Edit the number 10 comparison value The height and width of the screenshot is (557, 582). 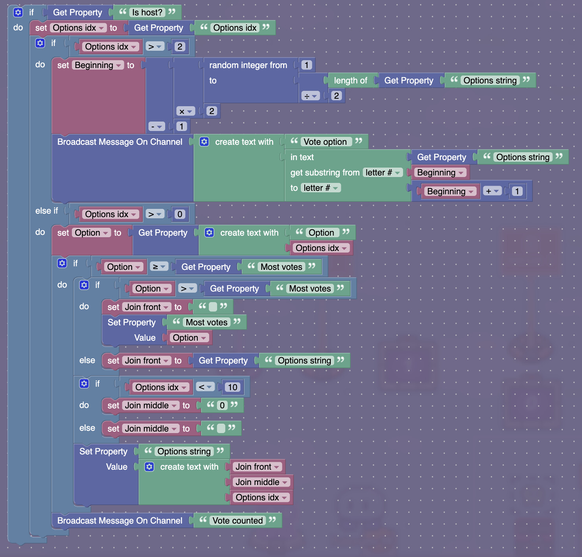232,387
